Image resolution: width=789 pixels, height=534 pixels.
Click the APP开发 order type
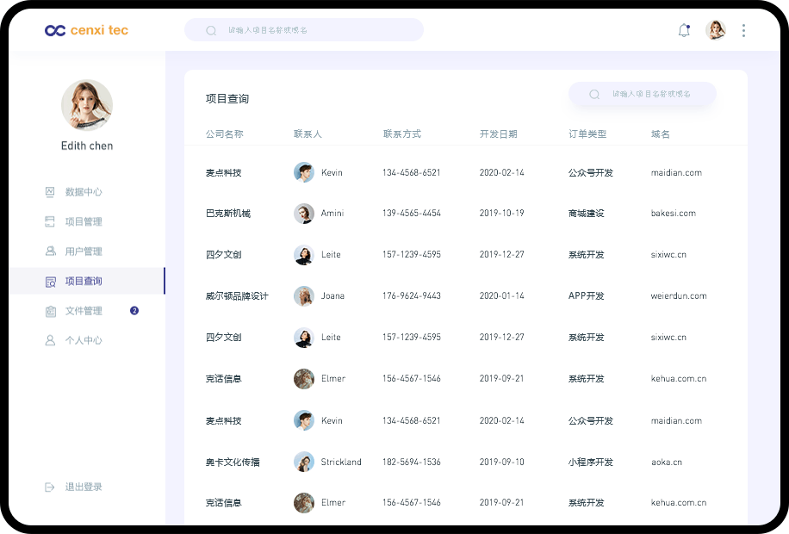tap(587, 296)
